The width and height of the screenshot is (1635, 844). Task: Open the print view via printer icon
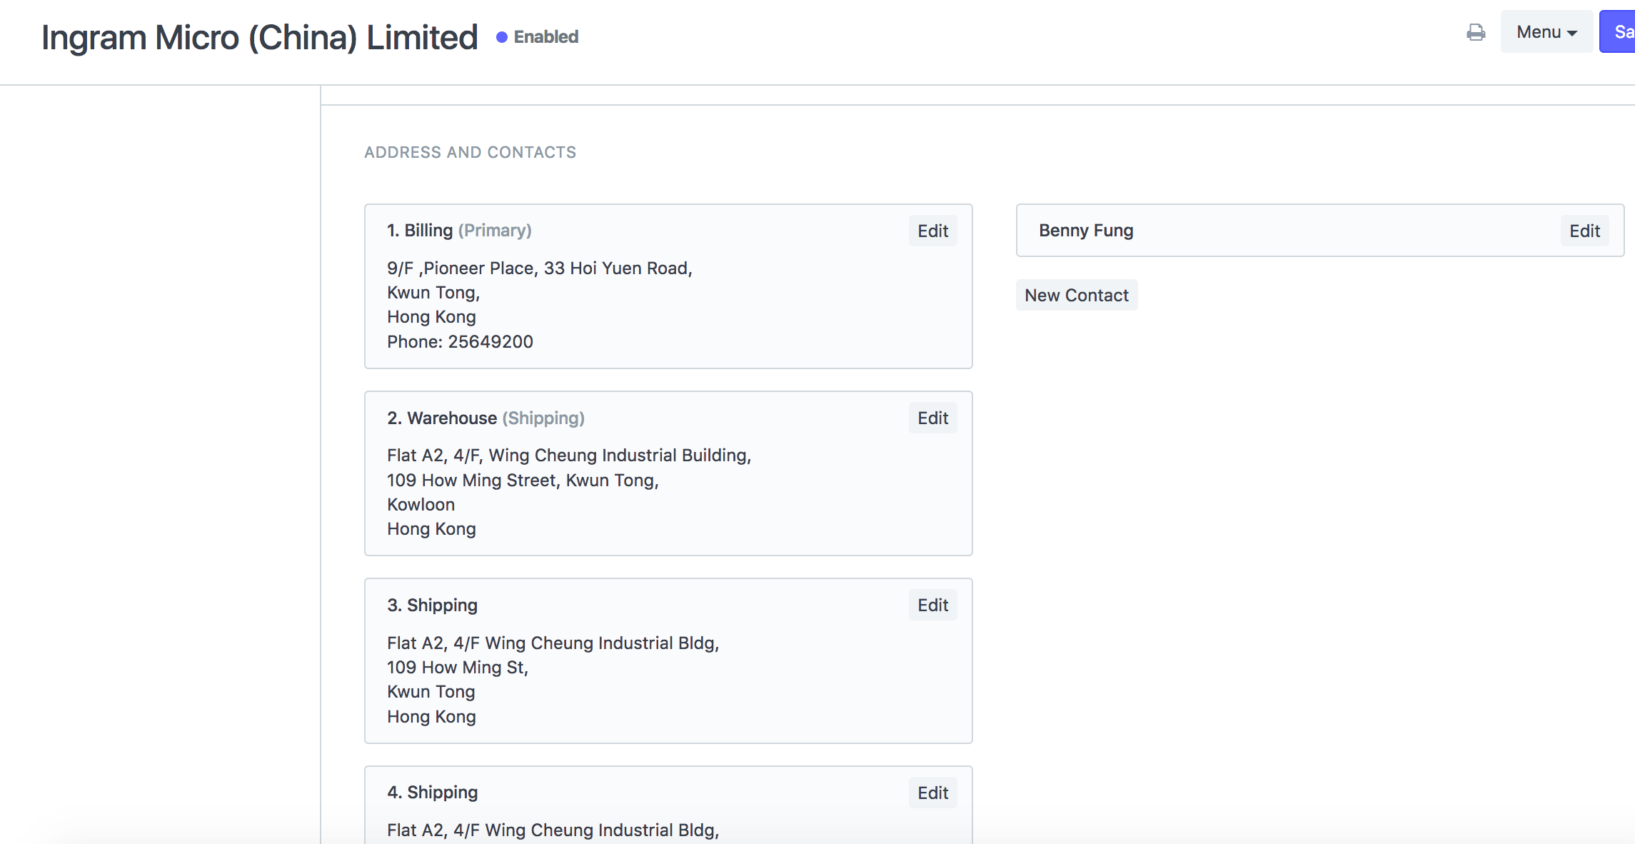coord(1475,32)
